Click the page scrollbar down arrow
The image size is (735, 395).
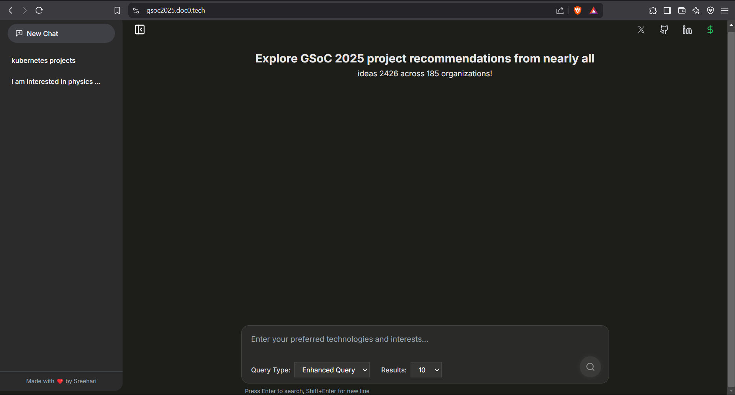(731, 391)
